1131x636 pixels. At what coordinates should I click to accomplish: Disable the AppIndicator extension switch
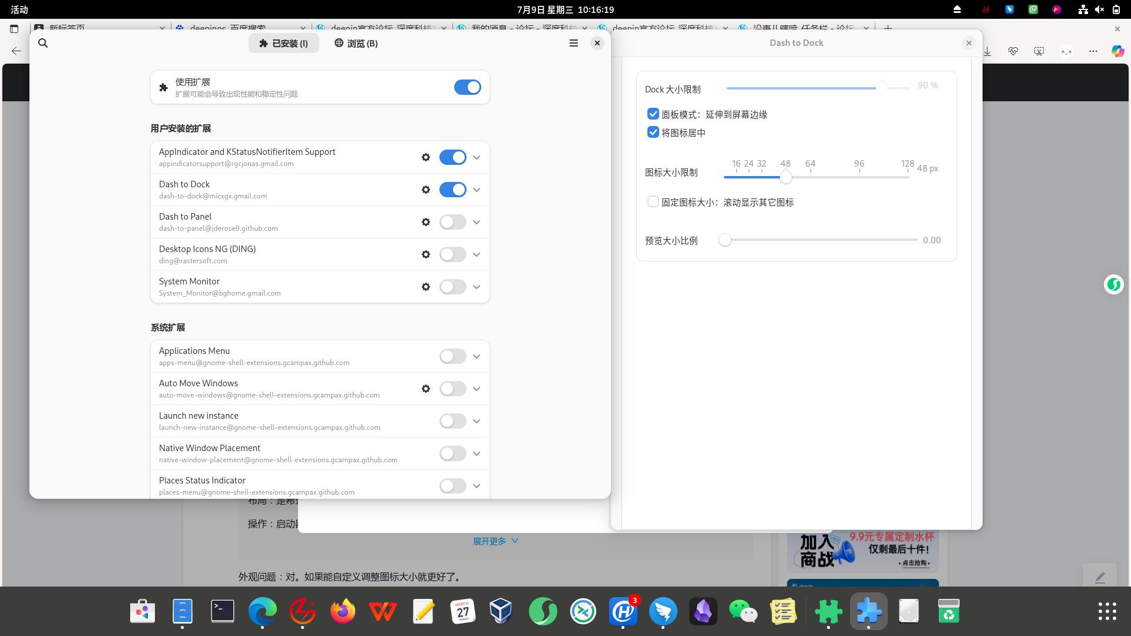(x=453, y=157)
